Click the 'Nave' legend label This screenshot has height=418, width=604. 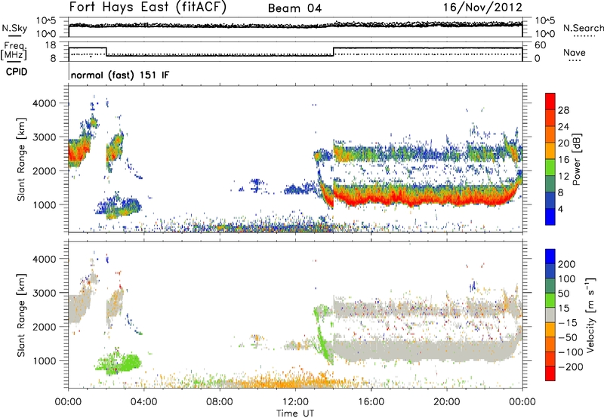click(574, 52)
